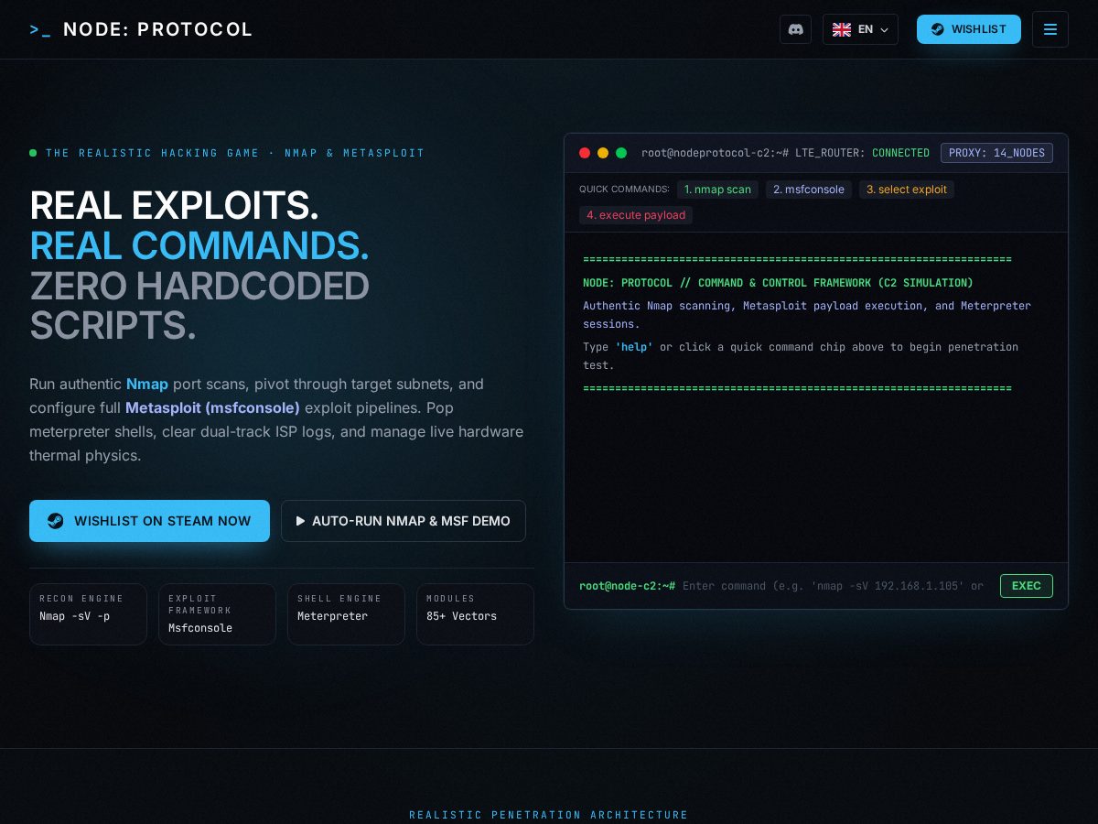
Task: Click the 'help' keyword in terminal output
Action: pyautogui.click(x=633, y=347)
